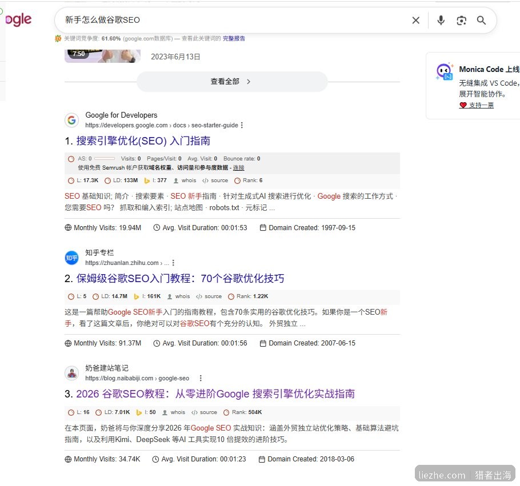View source for zhihu result

(x=209, y=296)
